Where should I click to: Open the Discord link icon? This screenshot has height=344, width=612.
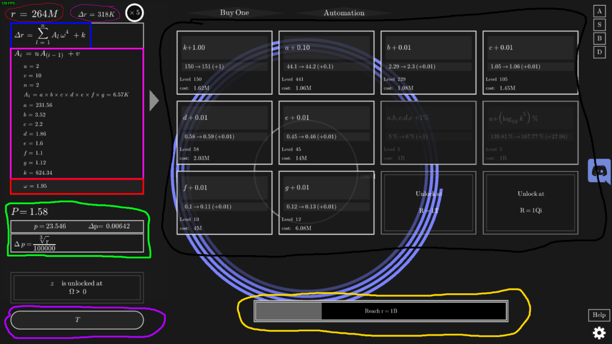pyautogui.click(x=600, y=171)
